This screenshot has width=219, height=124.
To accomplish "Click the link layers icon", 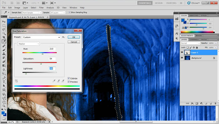I will pyautogui.click(x=188, y=103).
